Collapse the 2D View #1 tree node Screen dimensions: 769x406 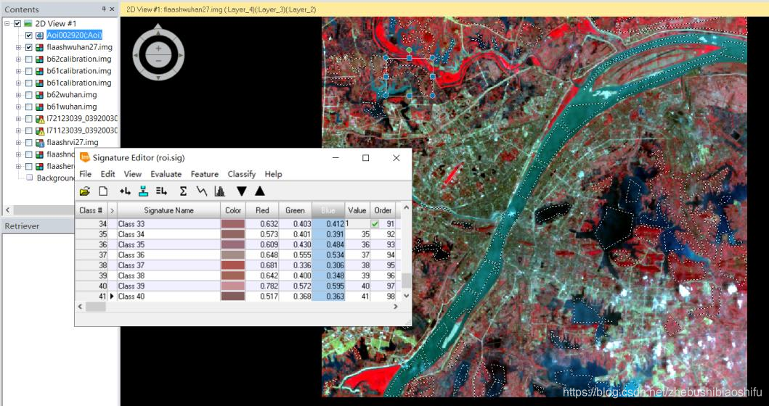7,23
